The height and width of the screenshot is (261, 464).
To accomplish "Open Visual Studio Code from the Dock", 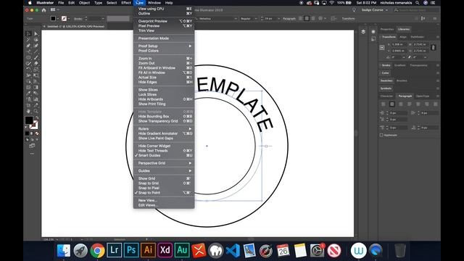I will tap(233, 250).
